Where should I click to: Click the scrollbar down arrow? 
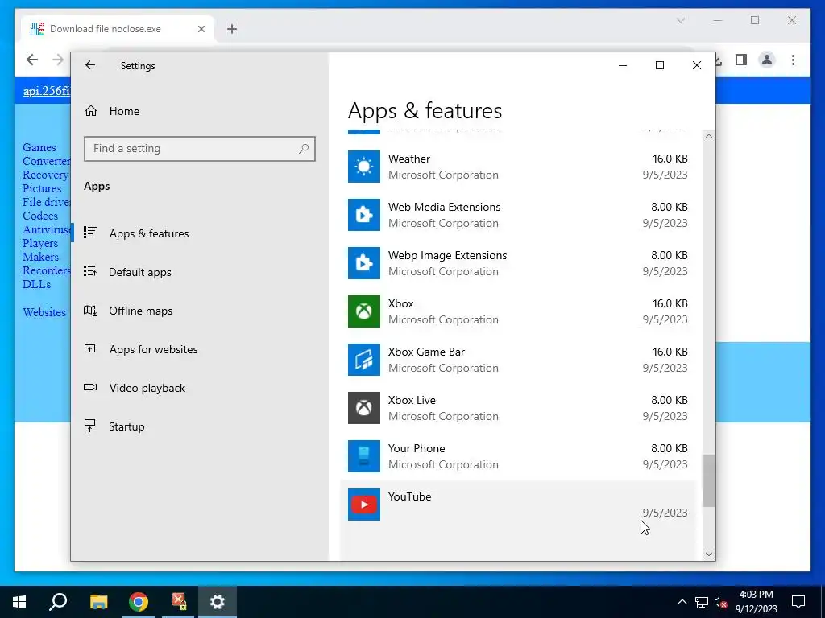(x=709, y=554)
